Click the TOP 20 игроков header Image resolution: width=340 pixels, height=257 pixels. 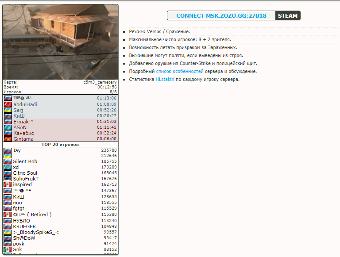click(x=60, y=145)
